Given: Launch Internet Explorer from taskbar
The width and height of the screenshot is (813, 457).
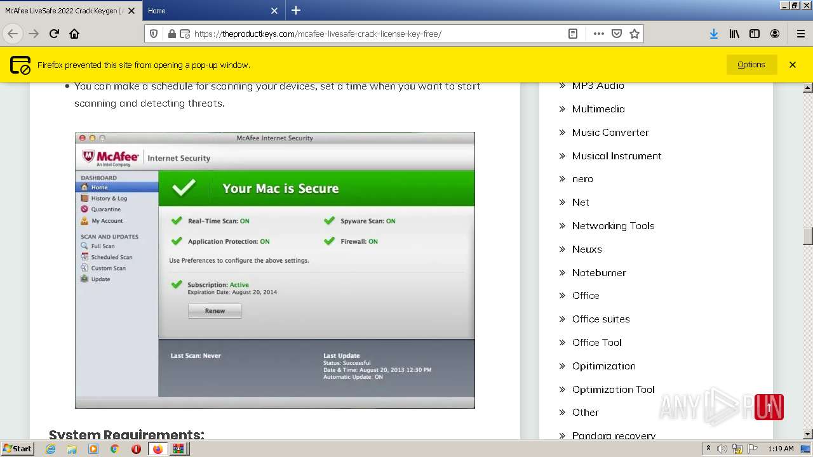Looking at the screenshot, I should pos(51,449).
